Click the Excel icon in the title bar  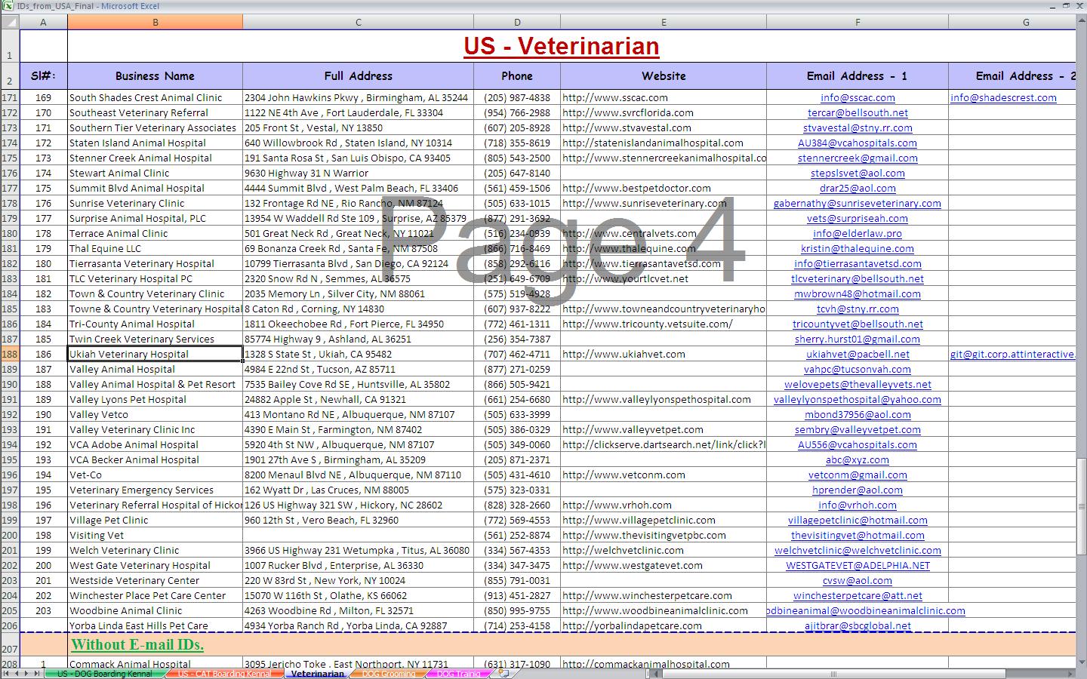(x=6, y=5)
